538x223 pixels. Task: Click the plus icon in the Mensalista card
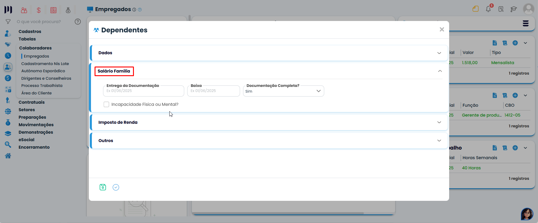515,43
